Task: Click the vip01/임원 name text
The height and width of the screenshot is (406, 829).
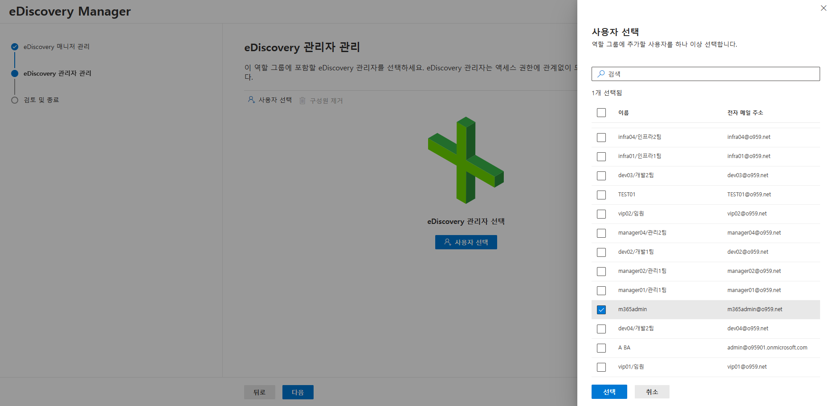Action: pos(631,367)
